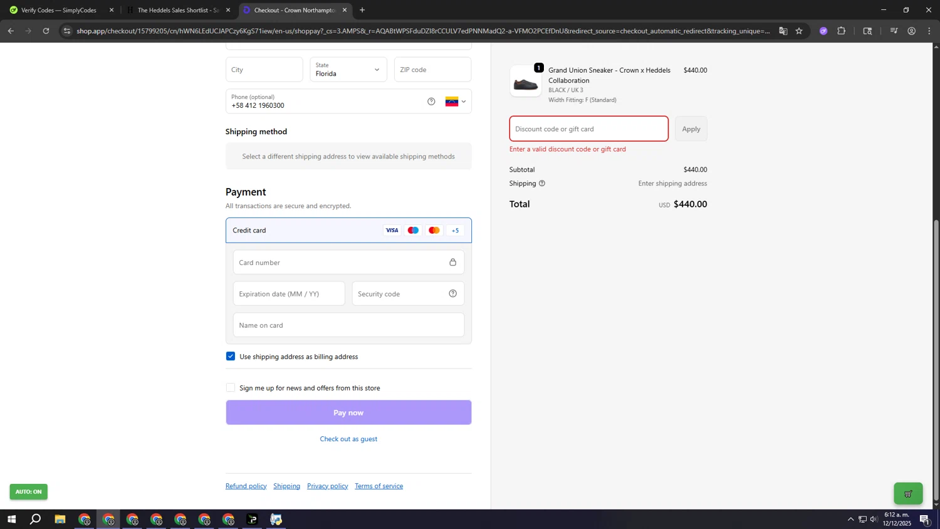The width and height of the screenshot is (940, 529).
Task: Click the Discount code or gift card field
Action: point(588,129)
